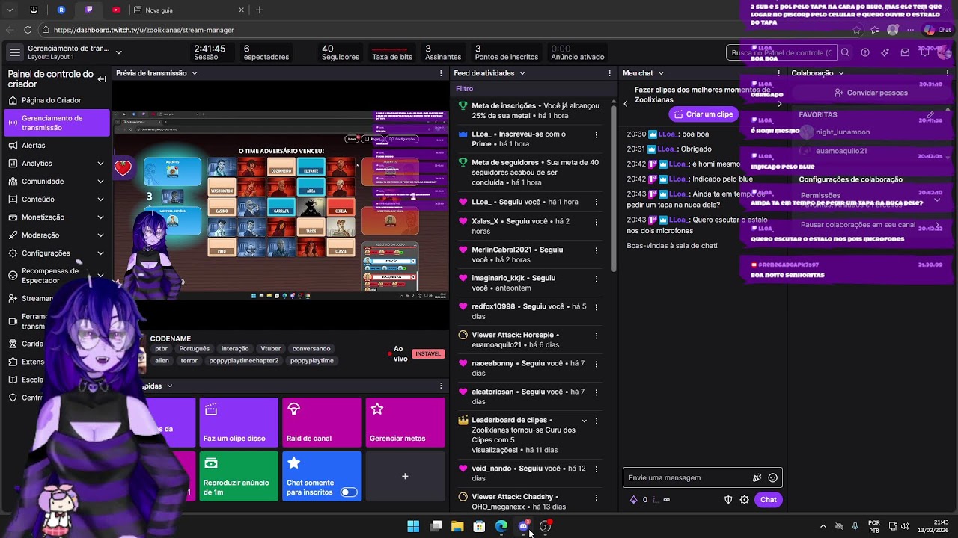Open the emote picker in chat

(773, 478)
